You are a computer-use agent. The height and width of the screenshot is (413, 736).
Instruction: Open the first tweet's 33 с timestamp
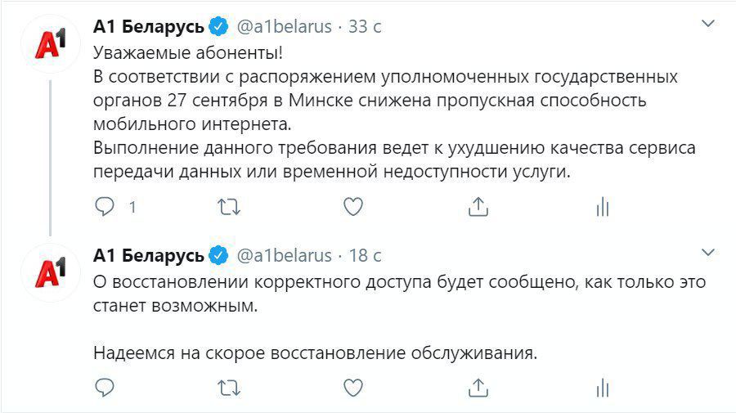(x=365, y=27)
